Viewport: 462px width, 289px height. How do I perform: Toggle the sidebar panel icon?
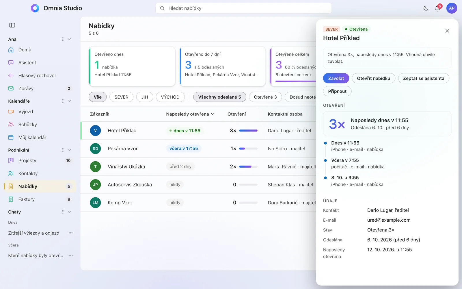[12, 25]
